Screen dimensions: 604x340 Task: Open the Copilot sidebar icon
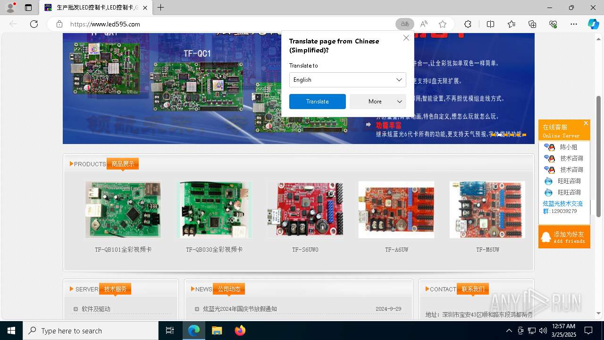pyautogui.click(x=593, y=24)
